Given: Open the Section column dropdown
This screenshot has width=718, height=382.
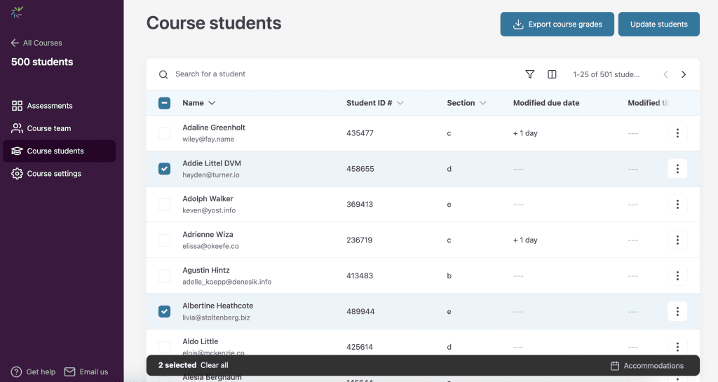Looking at the screenshot, I should (x=482, y=103).
